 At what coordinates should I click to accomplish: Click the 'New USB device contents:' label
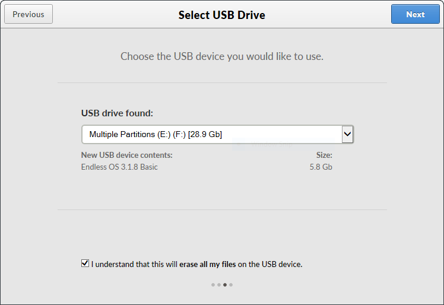[127, 155]
